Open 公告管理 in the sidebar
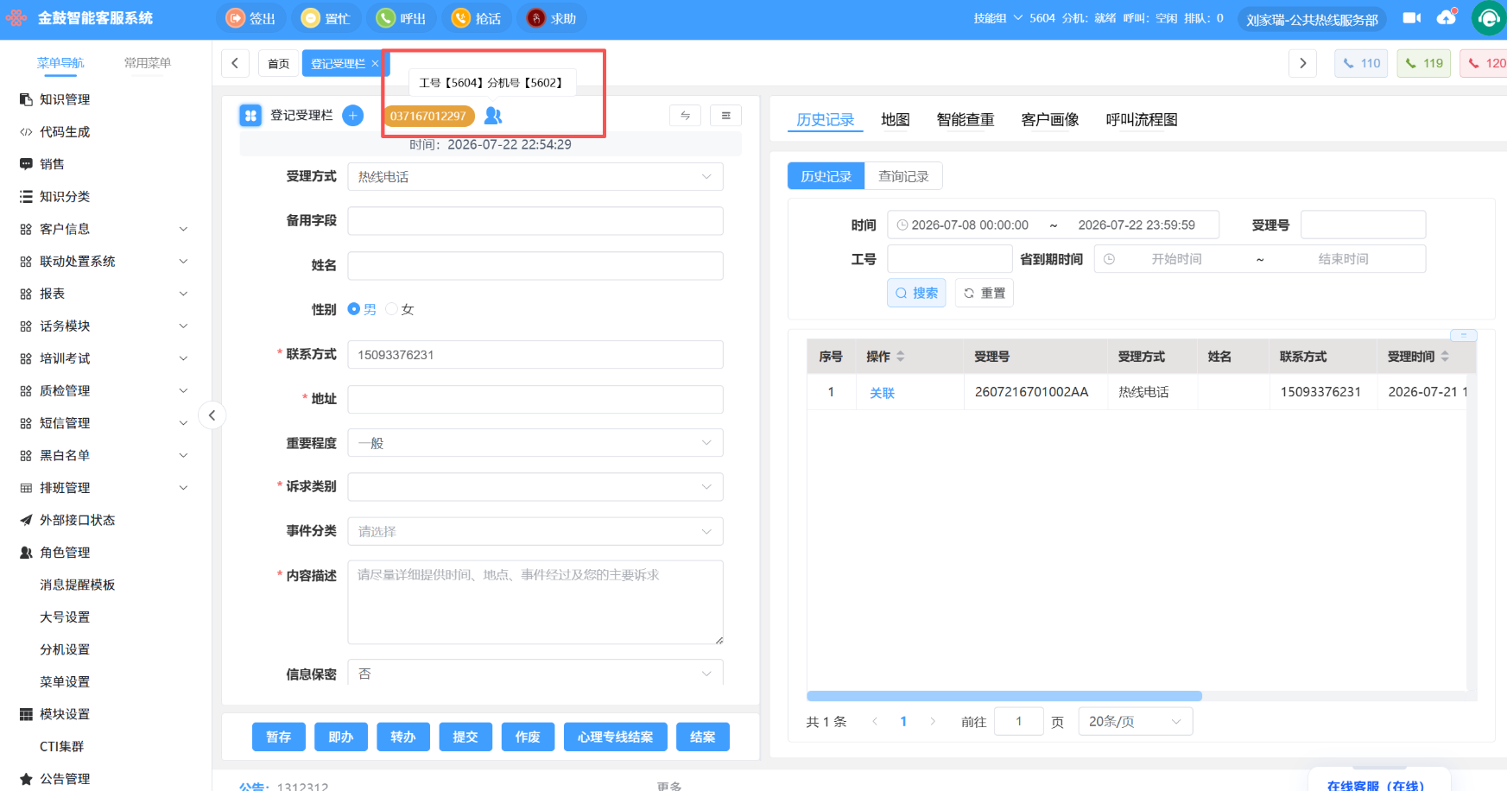The image size is (1507, 791). [65, 779]
